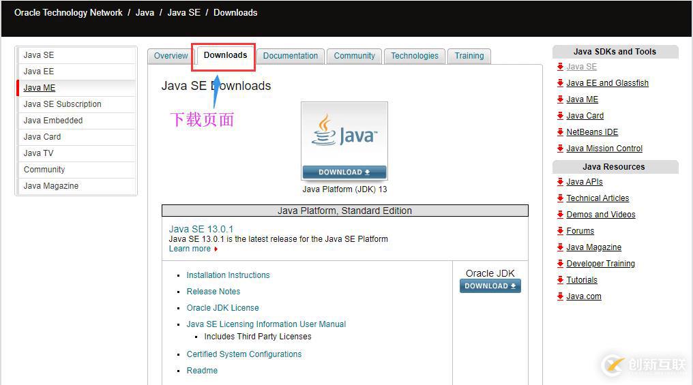Open Java SE 13.0.1 heading link
Viewport: 693px width, 385px height.
(x=201, y=229)
